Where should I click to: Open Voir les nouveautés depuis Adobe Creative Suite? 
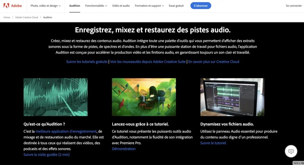tap(148, 62)
